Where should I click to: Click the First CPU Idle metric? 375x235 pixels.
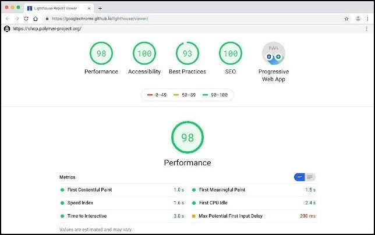pos(253,203)
